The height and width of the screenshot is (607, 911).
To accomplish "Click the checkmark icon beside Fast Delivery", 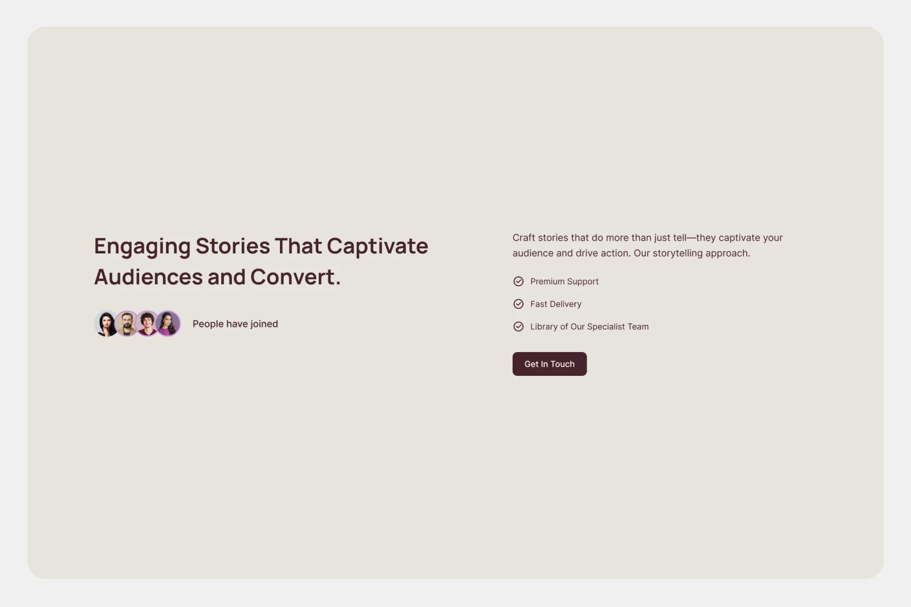I will pyautogui.click(x=518, y=304).
